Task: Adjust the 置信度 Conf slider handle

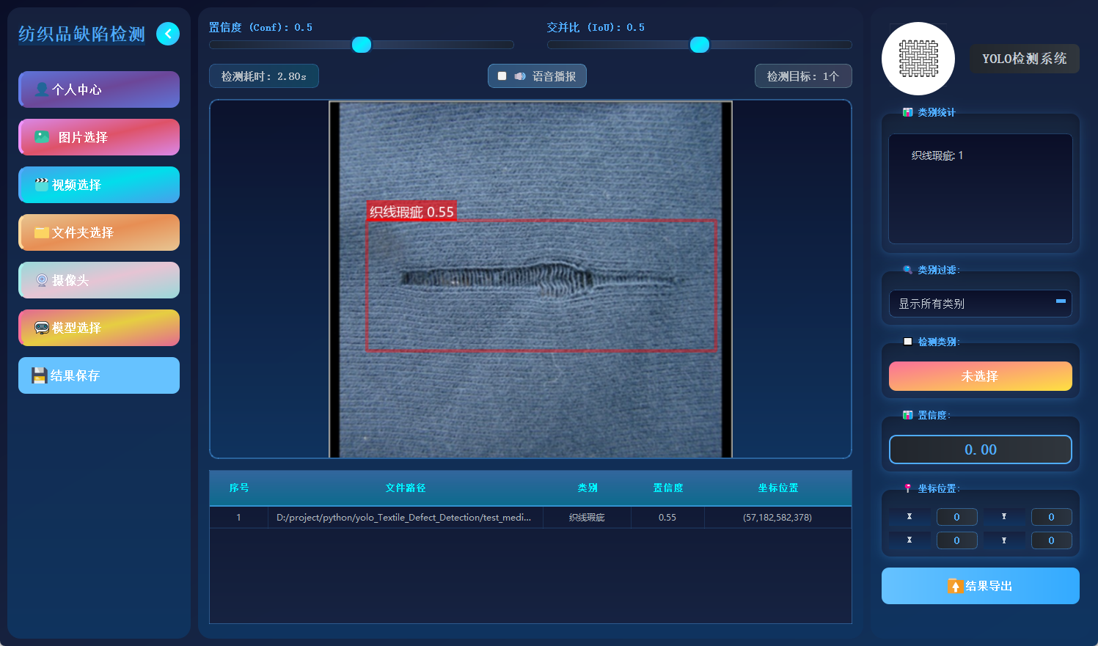Action: [x=362, y=45]
